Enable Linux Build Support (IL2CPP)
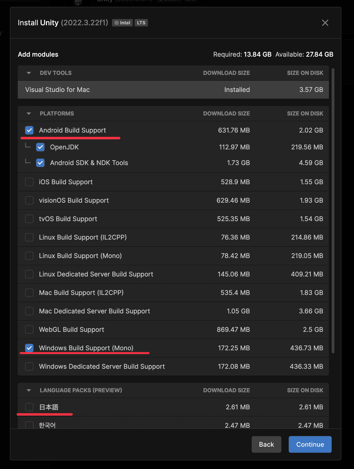The width and height of the screenshot is (354, 469). point(29,237)
